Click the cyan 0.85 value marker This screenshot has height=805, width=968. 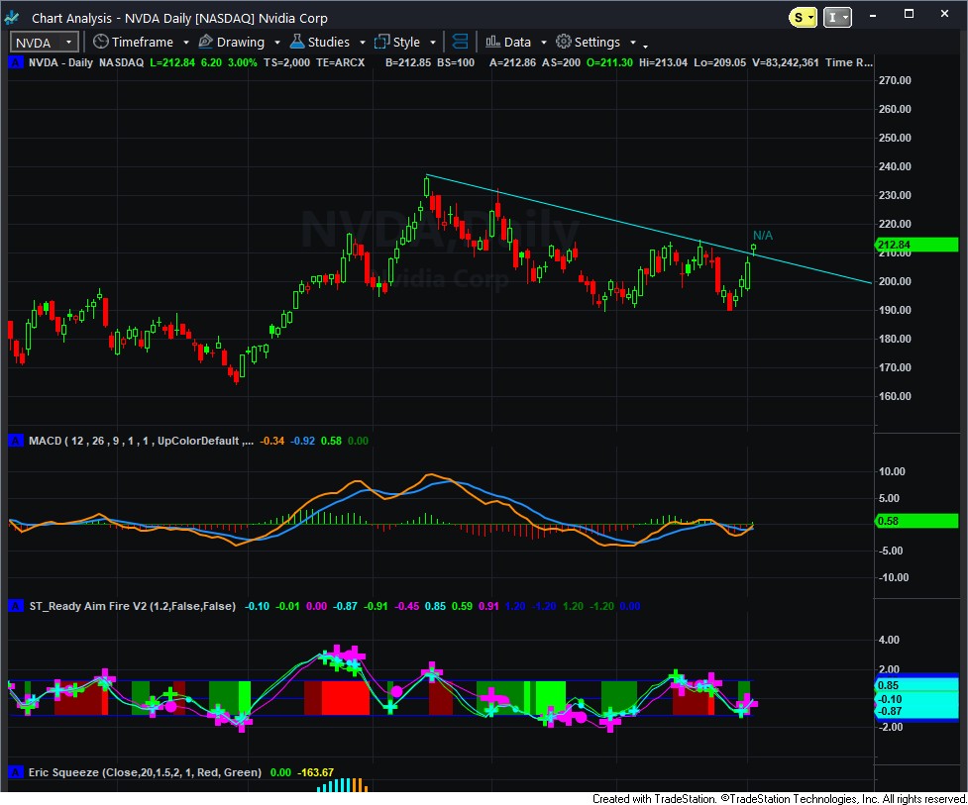(916, 685)
